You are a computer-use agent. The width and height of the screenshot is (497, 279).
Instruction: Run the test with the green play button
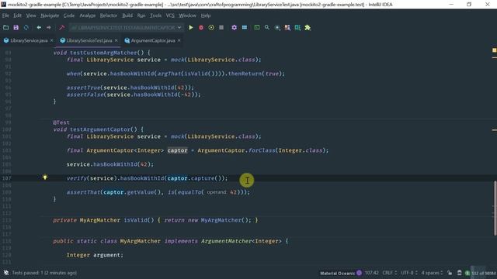[x=191, y=28]
